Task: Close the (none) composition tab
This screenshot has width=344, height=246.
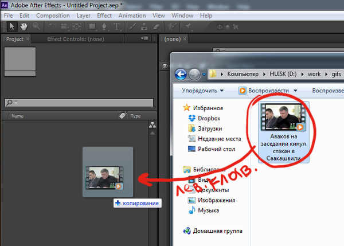Action: [x=185, y=39]
